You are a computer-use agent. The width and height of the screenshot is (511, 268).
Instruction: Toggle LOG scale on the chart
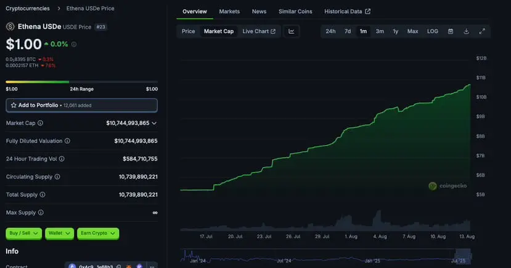(x=433, y=31)
